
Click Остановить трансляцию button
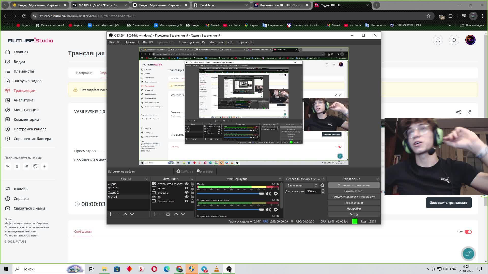pyautogui.click(x=354, y=185)
